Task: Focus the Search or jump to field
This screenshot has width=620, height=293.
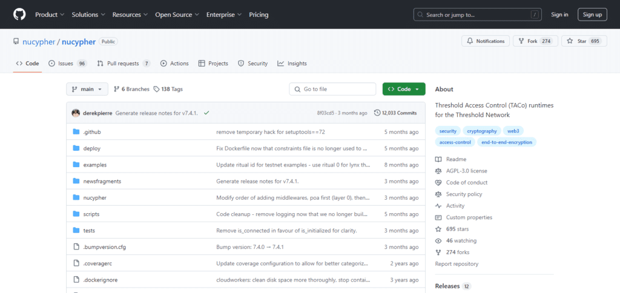Action: coord(477,15)
